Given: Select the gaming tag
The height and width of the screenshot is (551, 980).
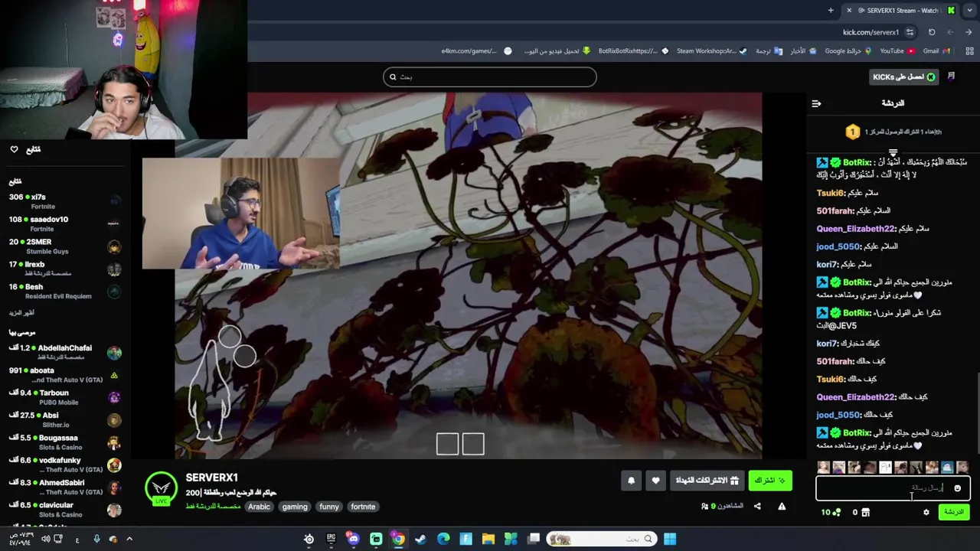Looking at the screenshot, I should pyautogui.click(x=295, y=507).
